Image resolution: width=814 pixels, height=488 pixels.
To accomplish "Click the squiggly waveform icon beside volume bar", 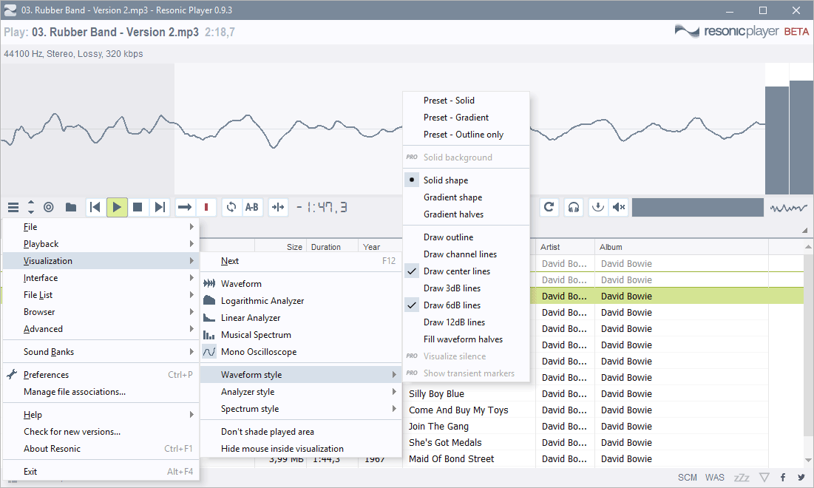I will (x=788, y=208).
